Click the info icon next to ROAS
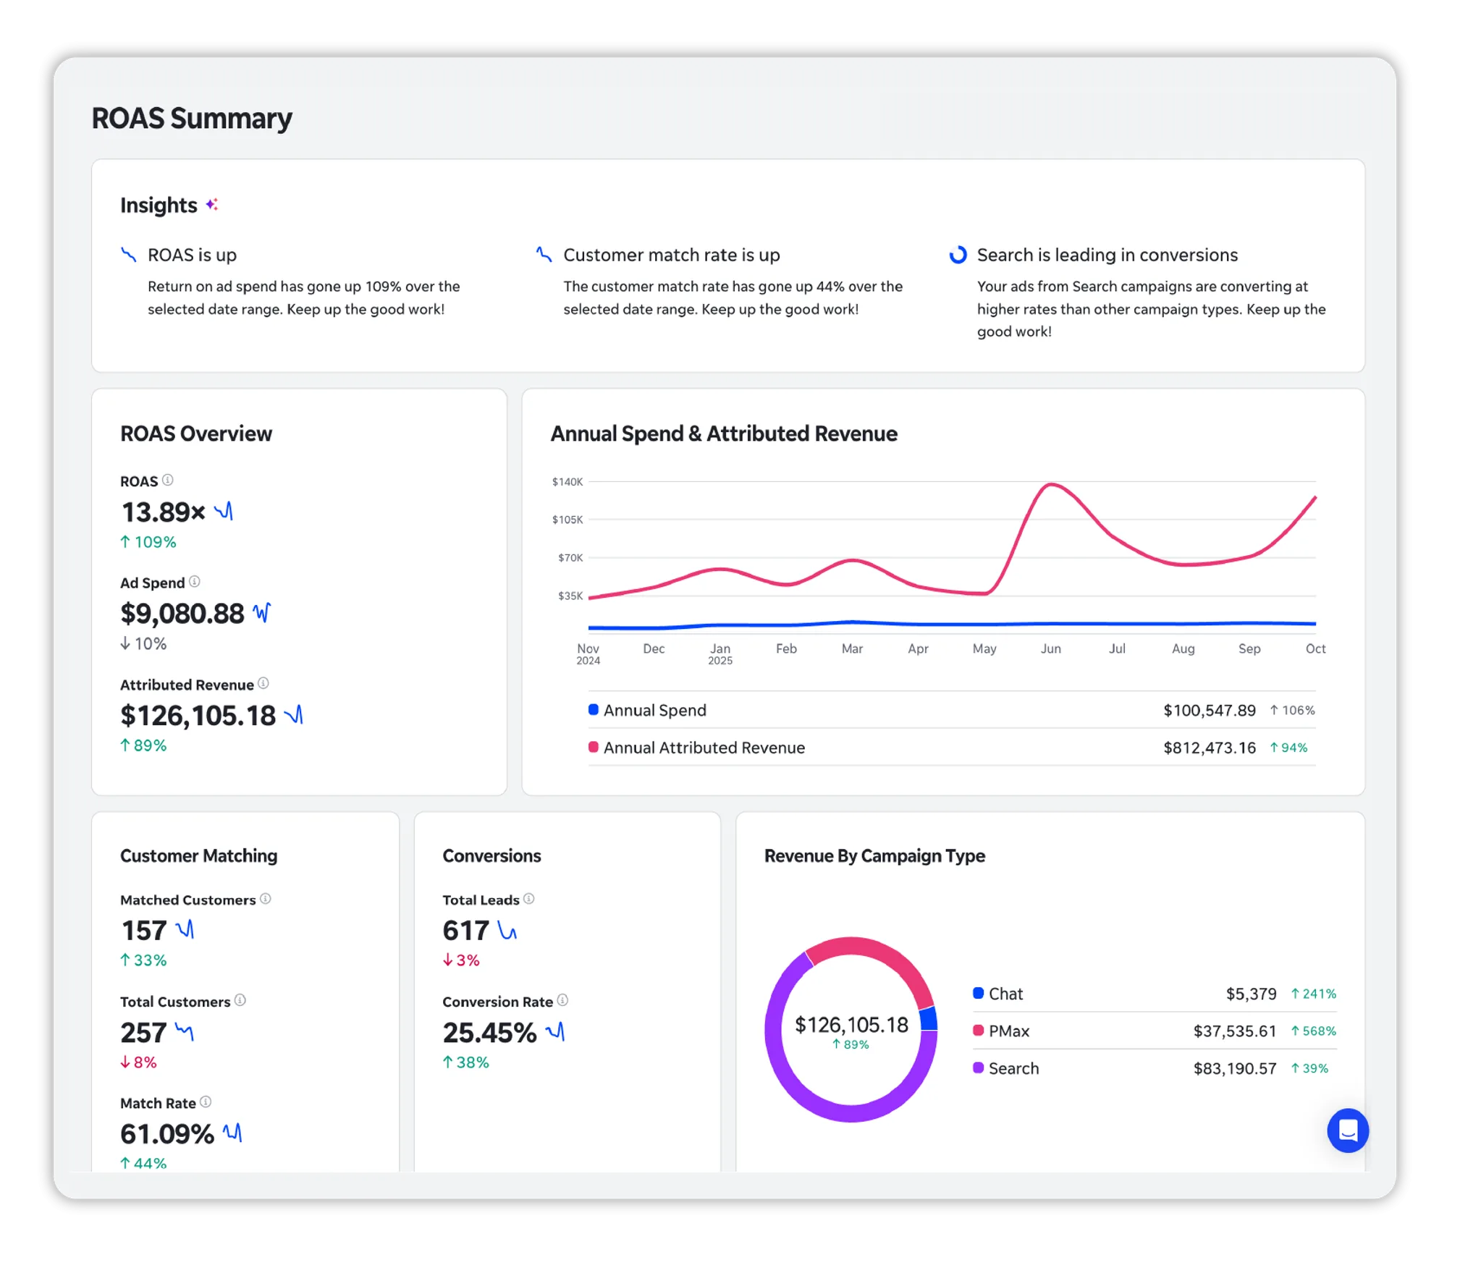The height and width of the screenshot is (1268, 1460). pyautogui.click(x=167, y=480)
